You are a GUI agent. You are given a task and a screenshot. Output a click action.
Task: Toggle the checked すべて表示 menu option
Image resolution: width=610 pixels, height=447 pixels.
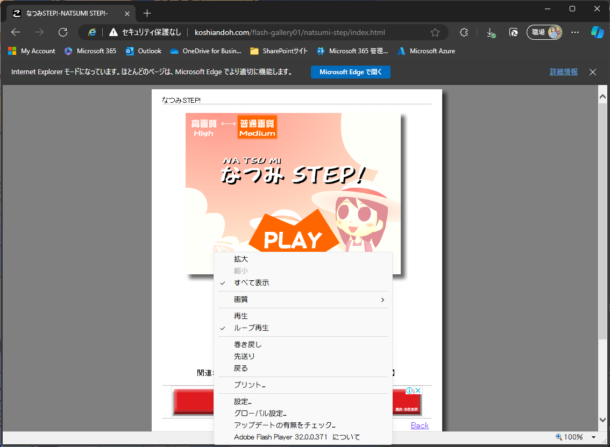click(251, 283)
